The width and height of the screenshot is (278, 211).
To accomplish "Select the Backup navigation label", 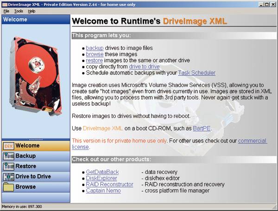I will [x=25, y=156].
